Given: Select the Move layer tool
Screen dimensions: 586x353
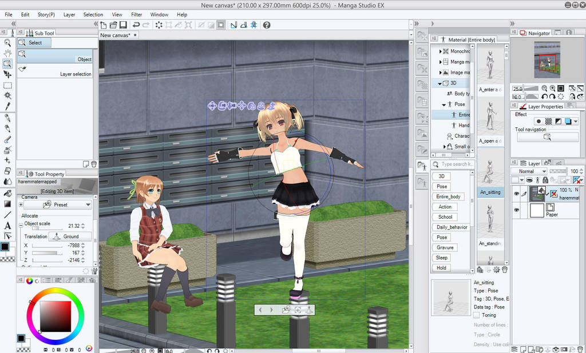Looking at the screenshot, I should (7, 75).
